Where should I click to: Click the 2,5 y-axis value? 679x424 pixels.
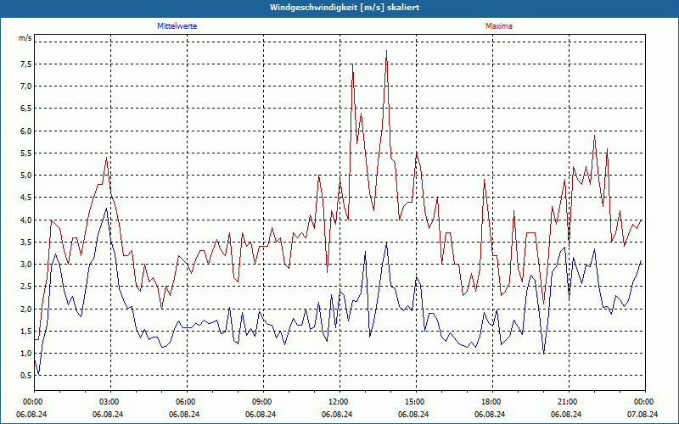point(25,287)
